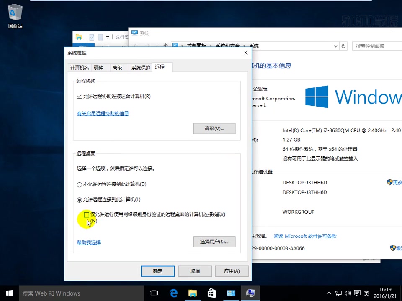
Task: Click the 更改 settings shield link
Action: click(394, 182)
